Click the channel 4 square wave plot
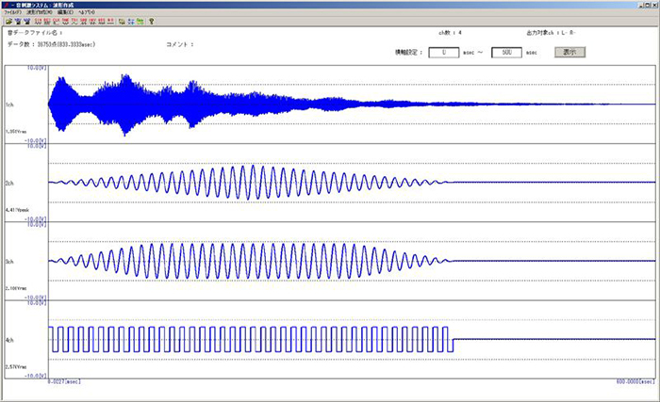 352,339
